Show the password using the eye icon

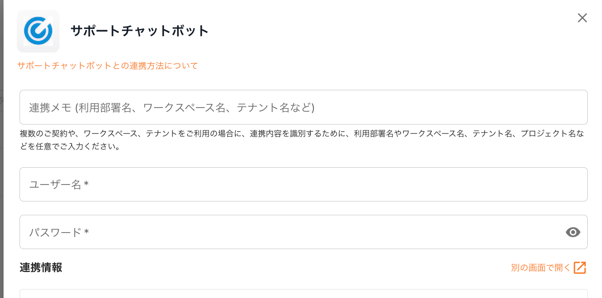573,232
